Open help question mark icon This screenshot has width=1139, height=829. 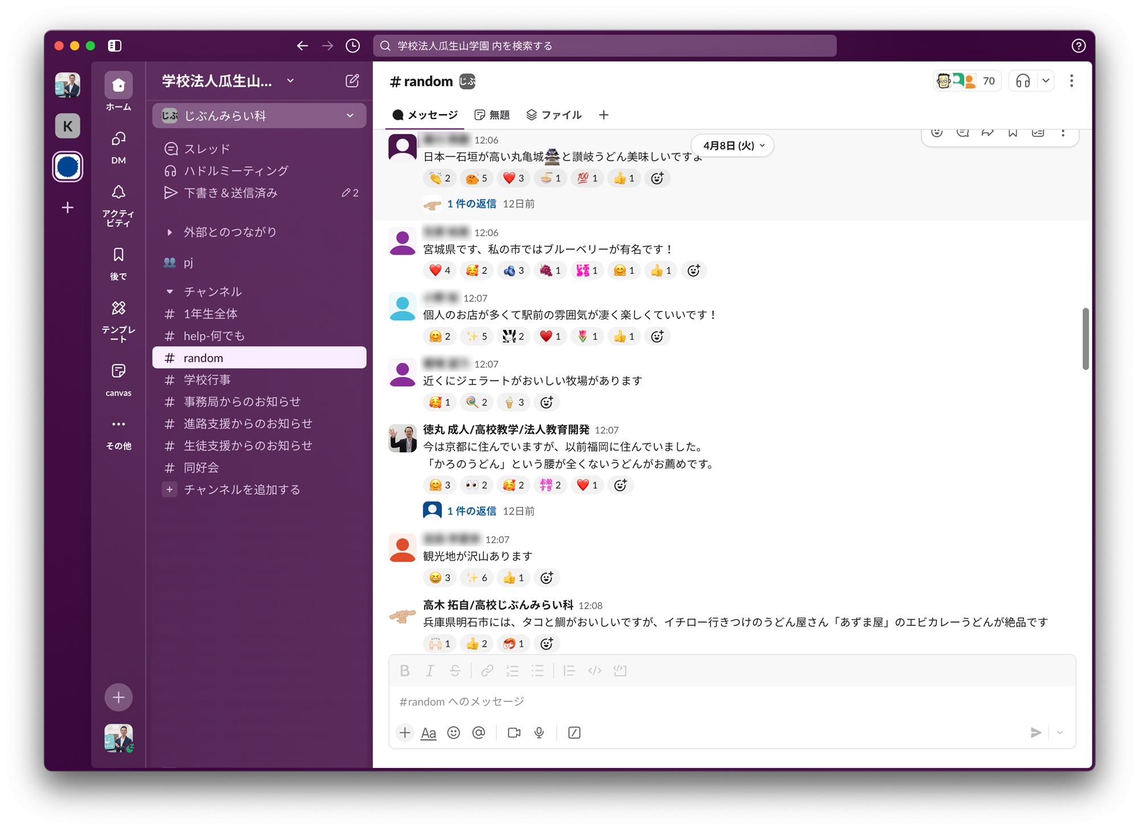pyautogui.click(x=1078, y=46)
